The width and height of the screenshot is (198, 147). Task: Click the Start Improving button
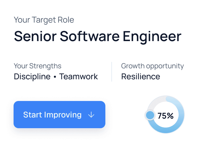(x=59, y=115)
